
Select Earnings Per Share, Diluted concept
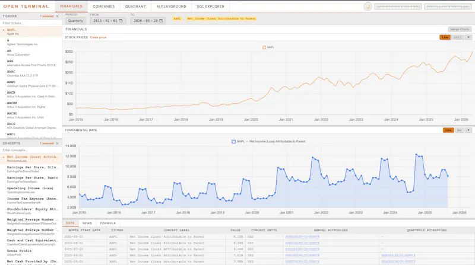(31, 169)
